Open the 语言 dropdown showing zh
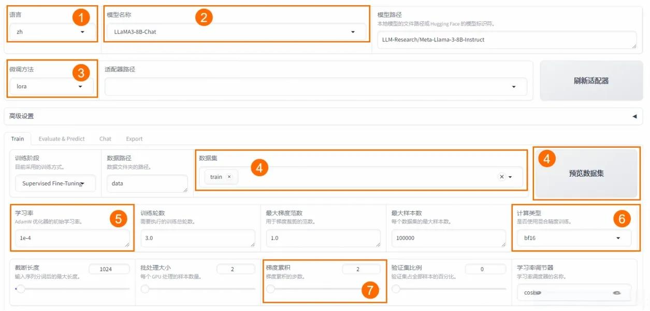Screen dimensions: 650x311 52,32
